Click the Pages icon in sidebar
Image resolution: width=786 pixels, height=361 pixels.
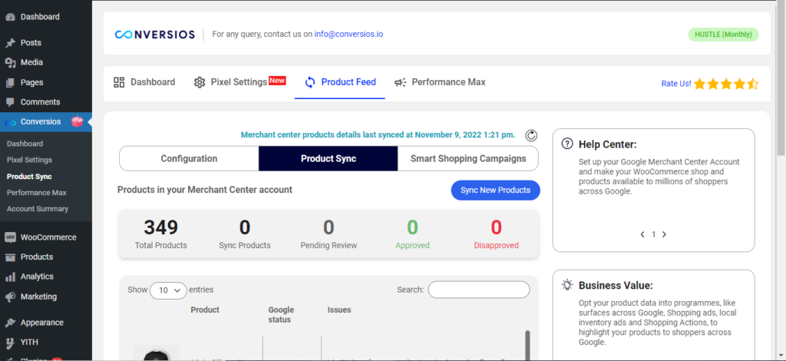10,82
